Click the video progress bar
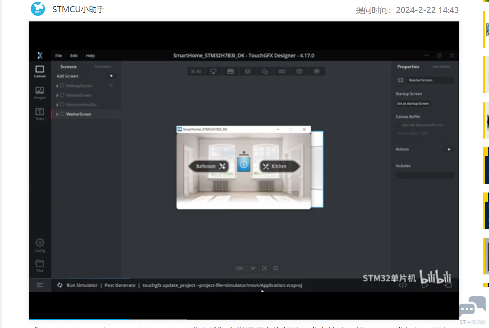The image size is (489, 328). [x=244, y=319]
